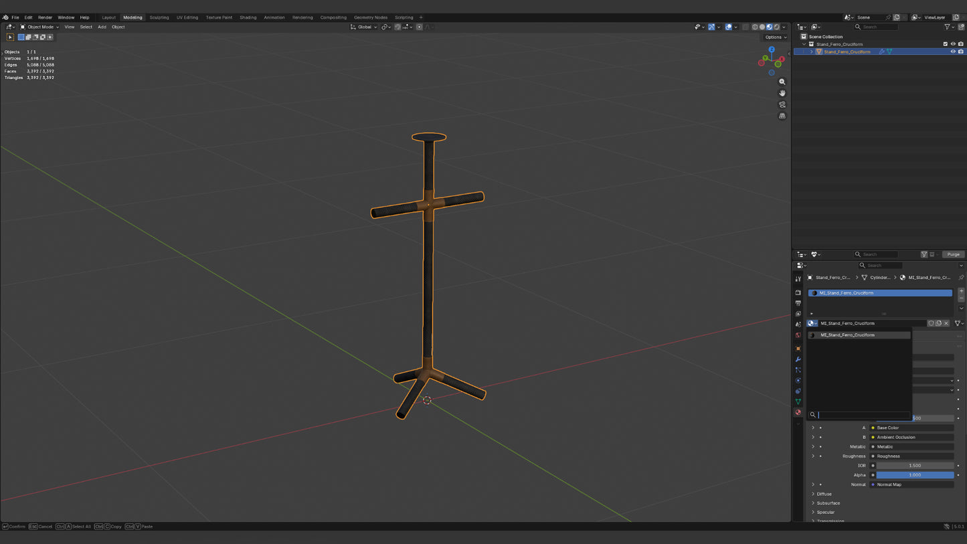Screen dimensions: 967x544
Task: Switch to the Sculpting workspace tab
Action: point(159,17)
